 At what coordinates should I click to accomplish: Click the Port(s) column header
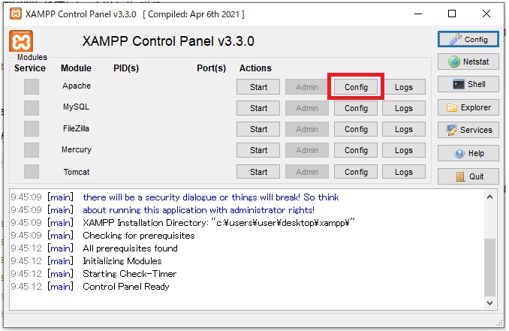[x=211, y=68]
